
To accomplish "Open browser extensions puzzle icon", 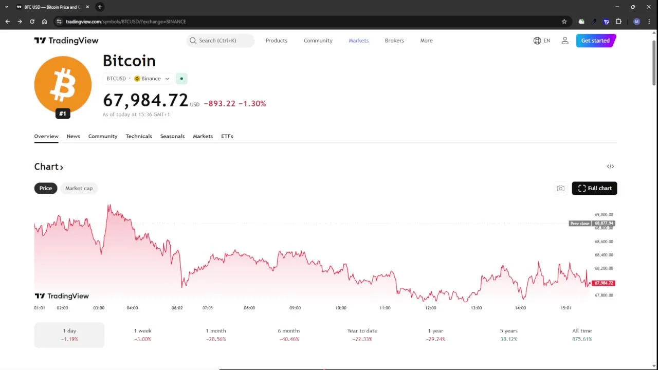I will pos(618,22).
